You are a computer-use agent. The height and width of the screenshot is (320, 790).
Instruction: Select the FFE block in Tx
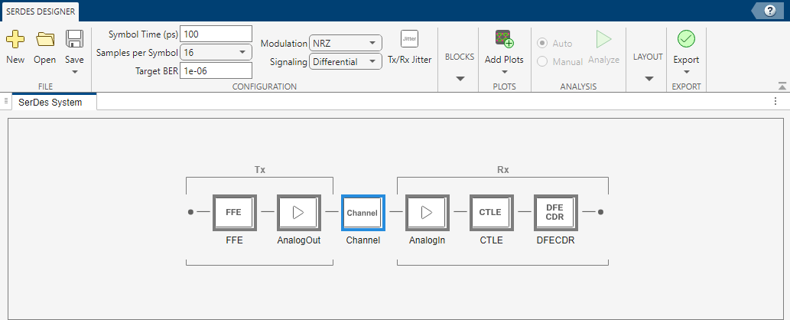pyautogui.click(x=234, y=212)
